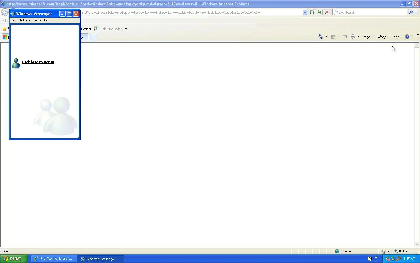Expand the Print options dropdown arrow
Screen dimensions: 420x263
pos(358,37)
